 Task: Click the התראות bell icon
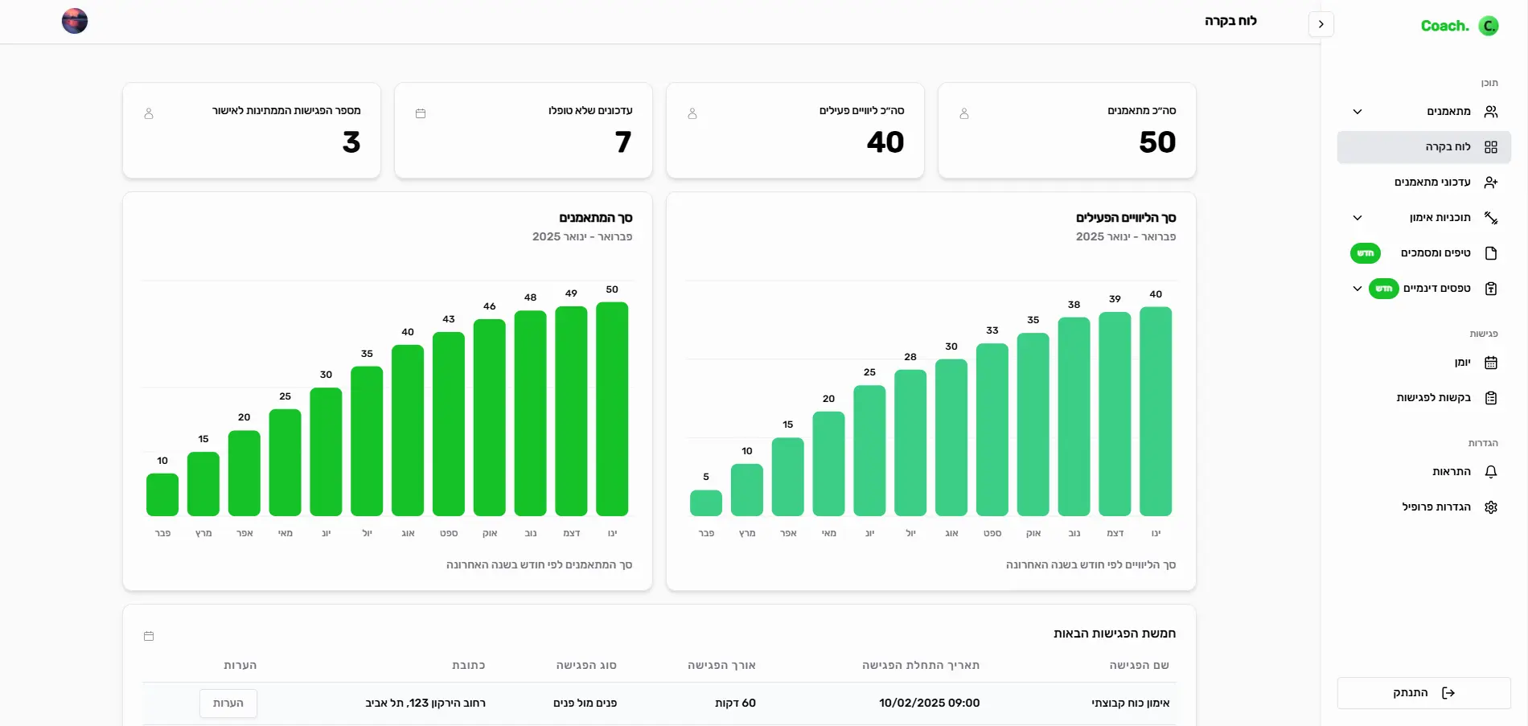pos(1491,472)
